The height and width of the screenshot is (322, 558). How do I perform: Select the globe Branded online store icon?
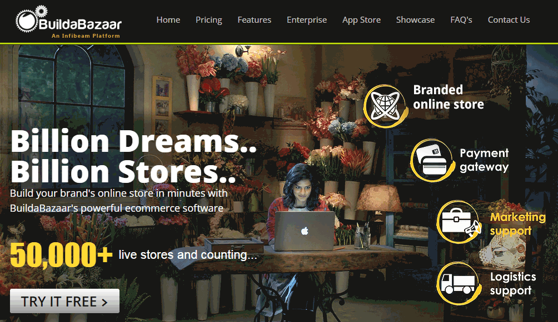[x=386, y=106]
